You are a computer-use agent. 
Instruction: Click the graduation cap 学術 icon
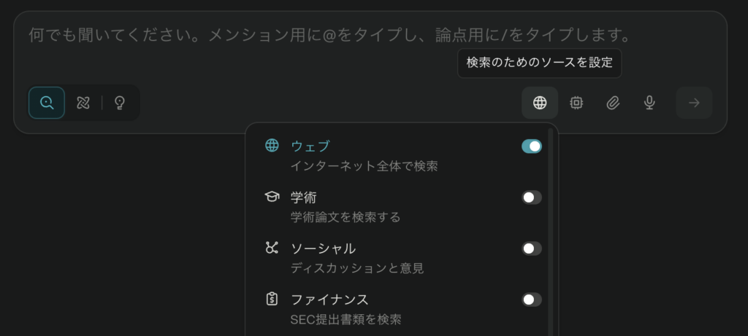pos(272,197)
